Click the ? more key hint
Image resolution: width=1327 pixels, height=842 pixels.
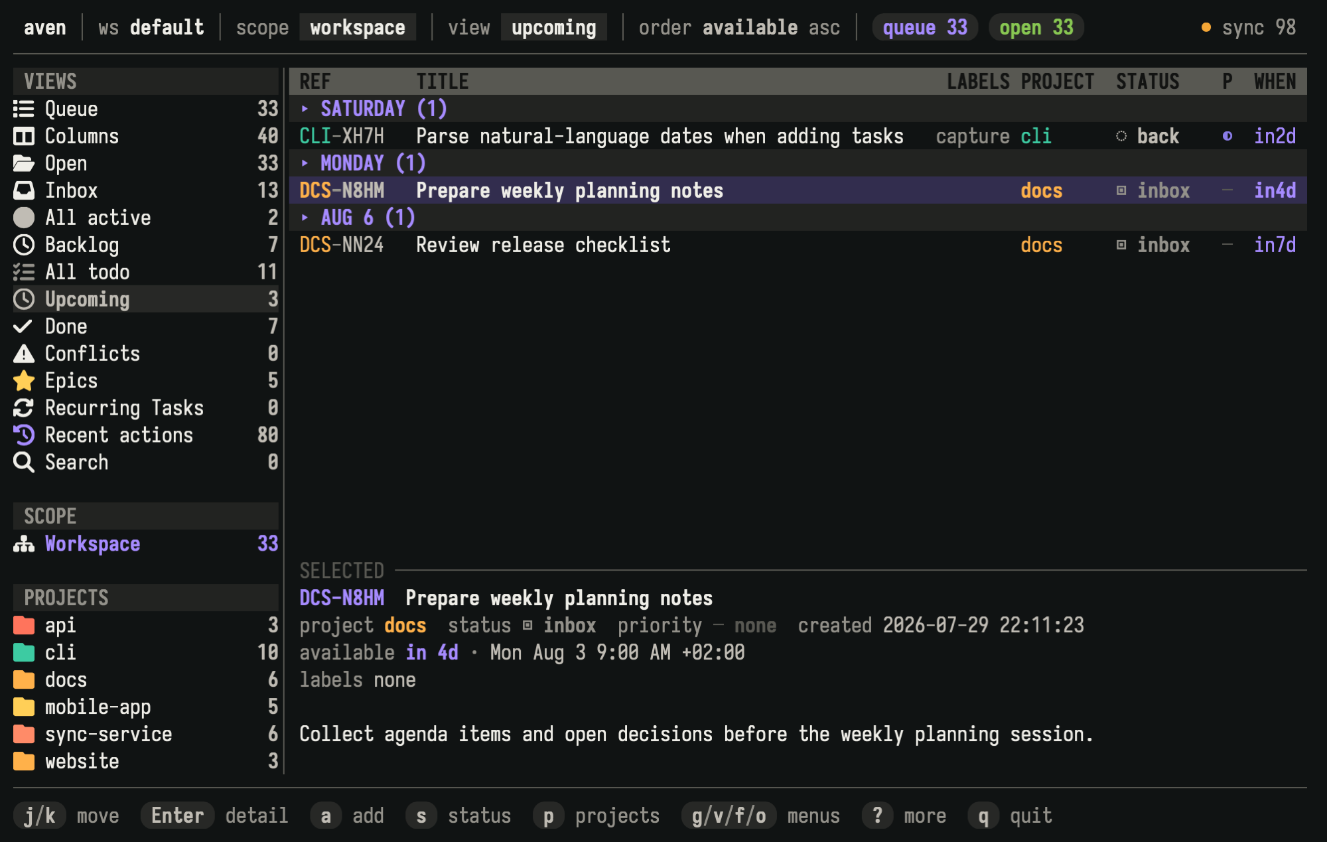[904, 815]
